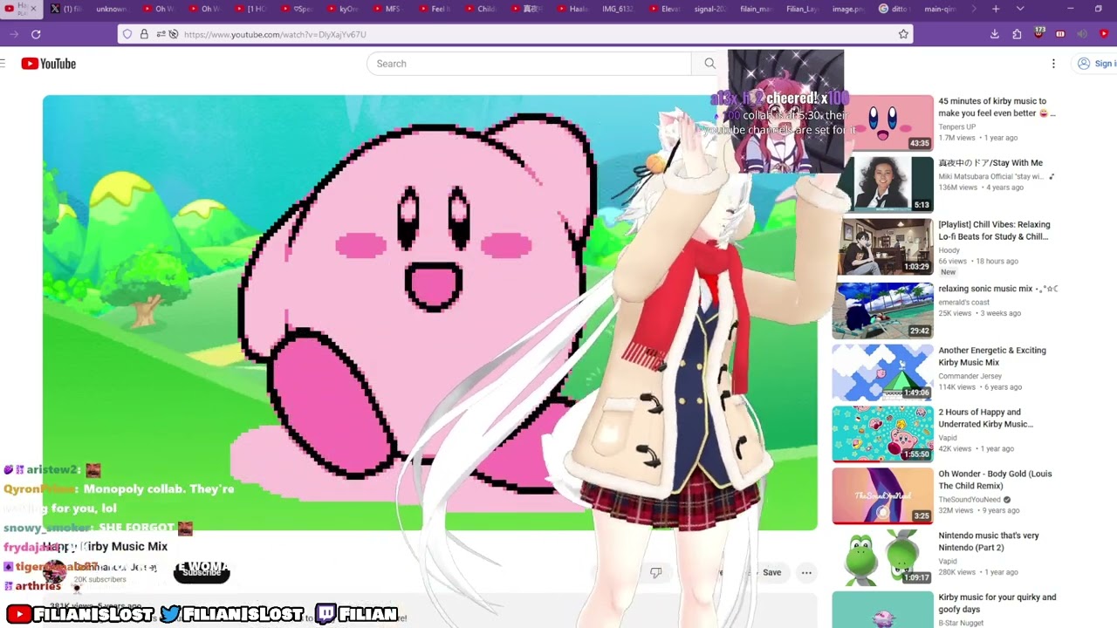Click the forward navigation arrow

pyautogui.click(x=14, y=34)
